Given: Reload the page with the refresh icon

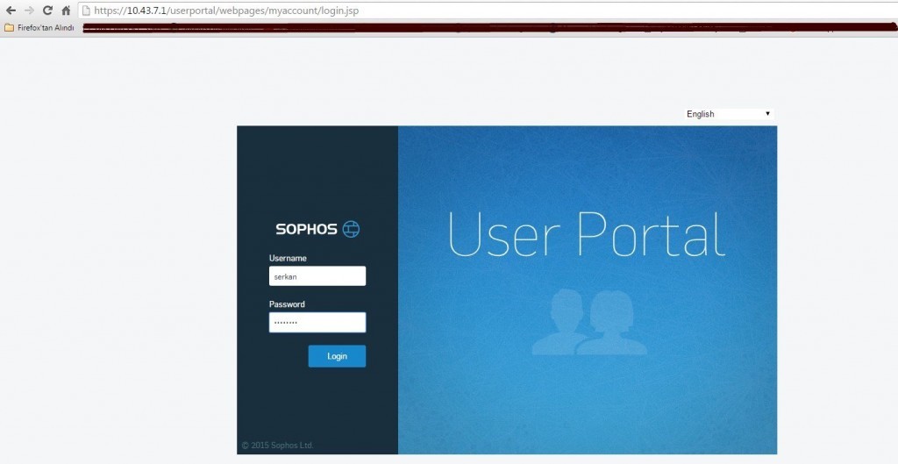Looking at the screenshot, I should point(47,11).
